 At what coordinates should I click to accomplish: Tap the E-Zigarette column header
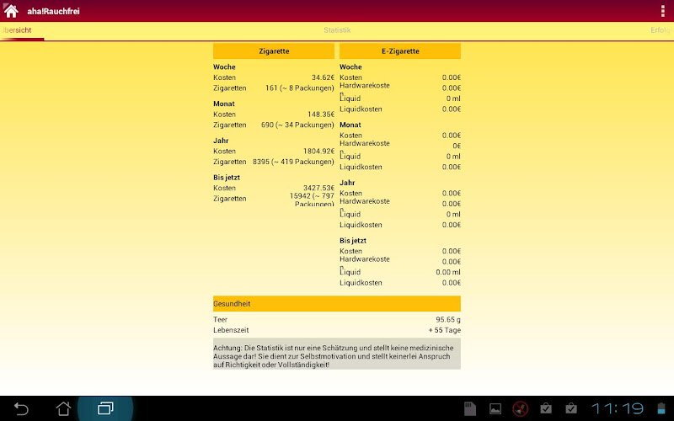coord(400,51)
